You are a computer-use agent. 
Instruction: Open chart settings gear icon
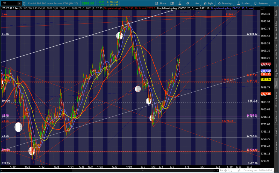pos(188,3)
